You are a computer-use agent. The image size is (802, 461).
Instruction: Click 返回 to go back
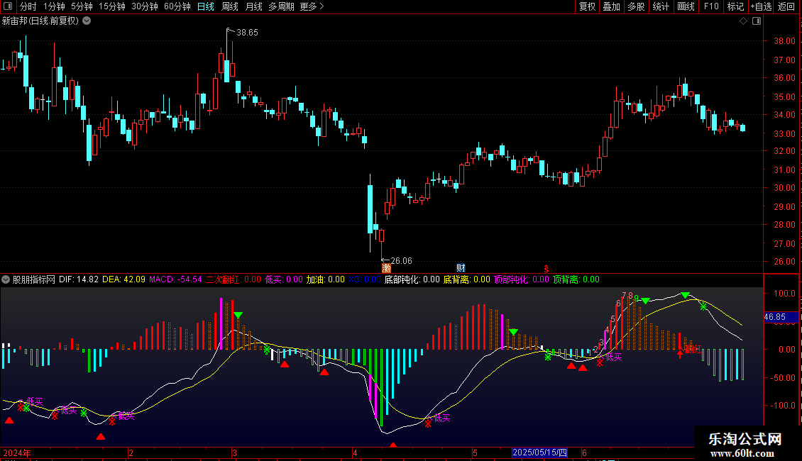(786, 6)
